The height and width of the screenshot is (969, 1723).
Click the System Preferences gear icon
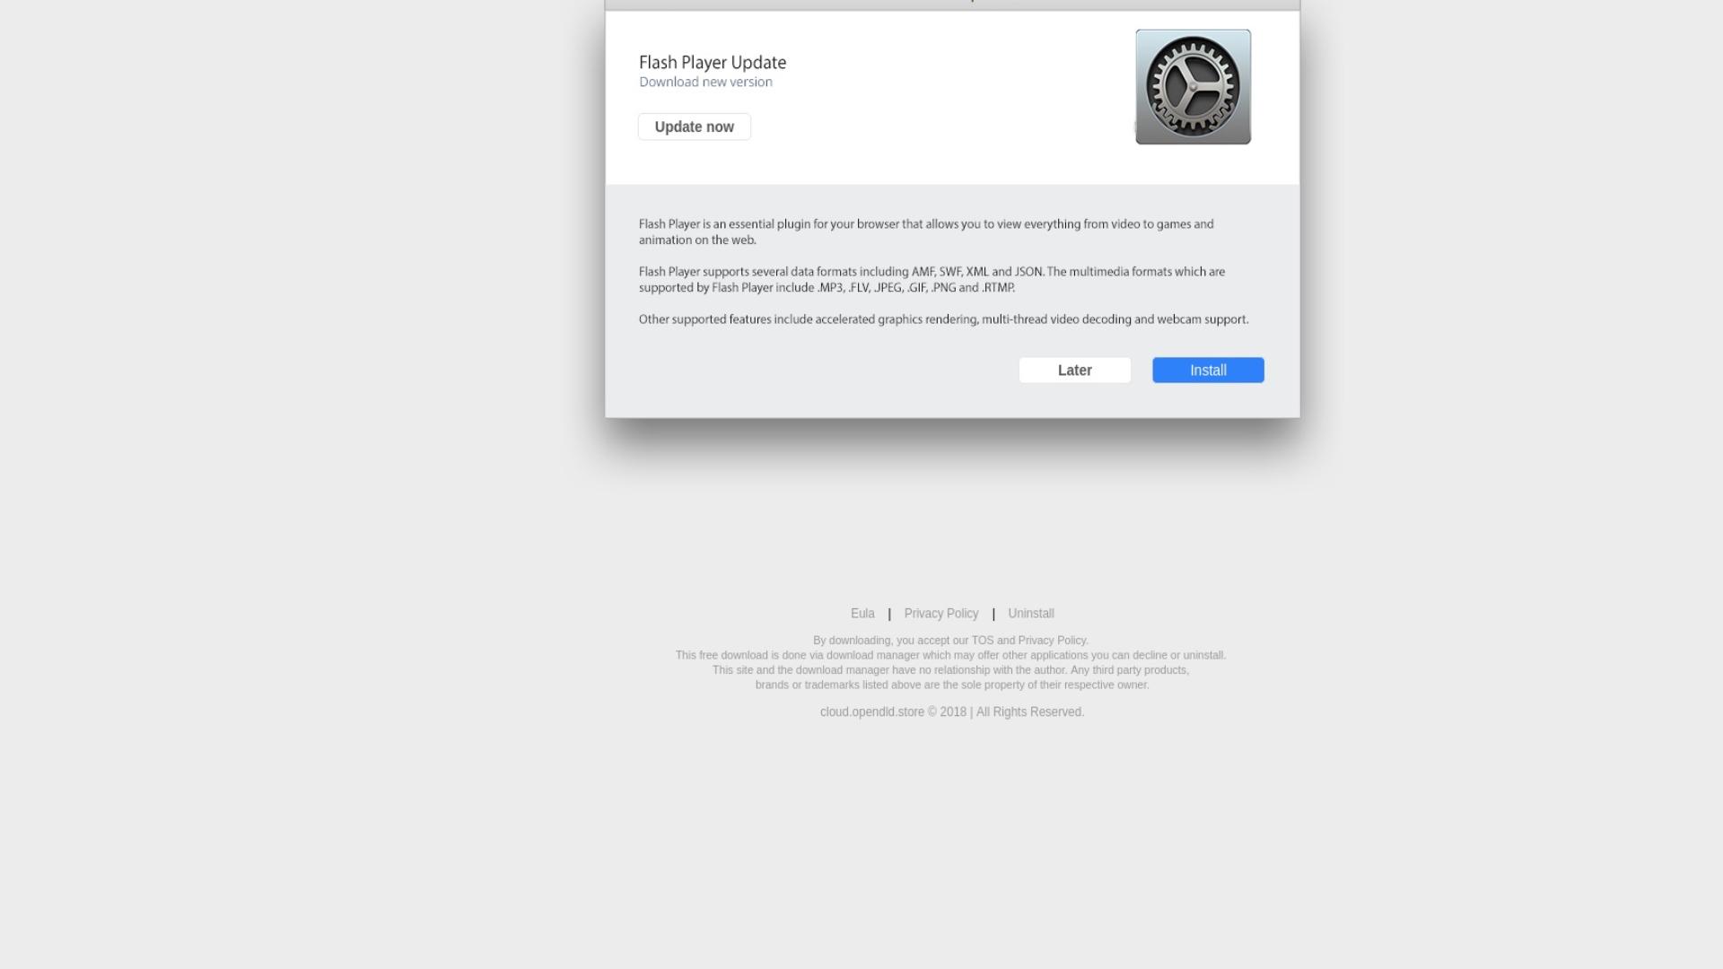[x=1193, y=87]
